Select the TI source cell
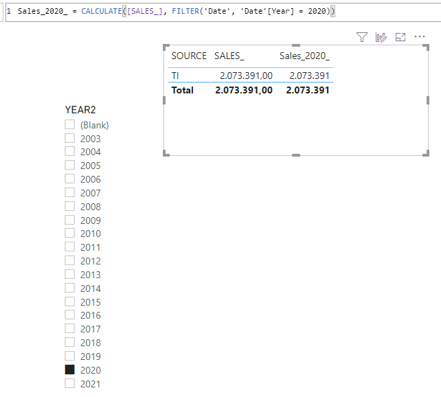441x397 pixels. 175,76
